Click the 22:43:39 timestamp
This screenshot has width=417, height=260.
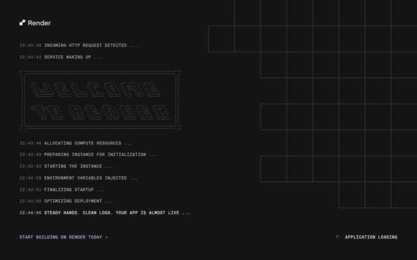pyautogui.click(x=31, y=45)
